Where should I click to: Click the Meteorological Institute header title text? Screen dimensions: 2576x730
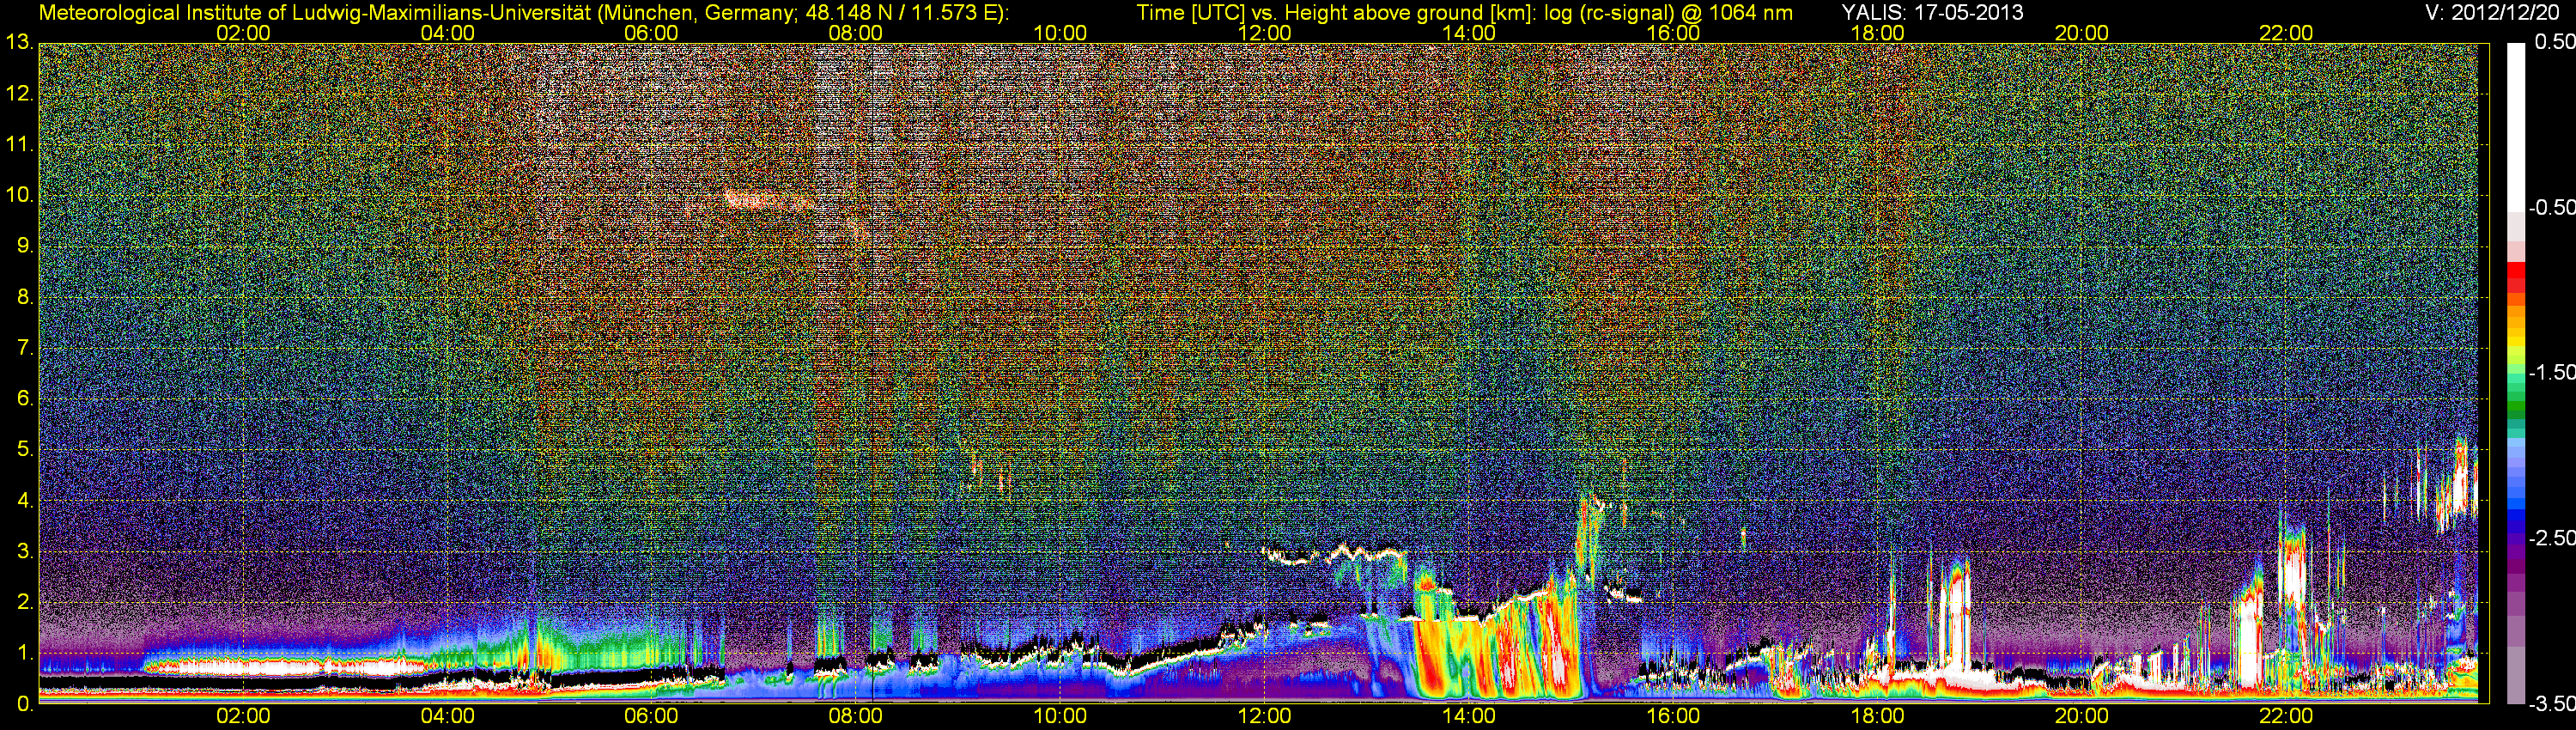(523, 12)
